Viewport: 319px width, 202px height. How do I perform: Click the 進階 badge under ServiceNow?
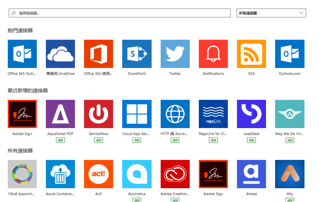pos(99,140)
